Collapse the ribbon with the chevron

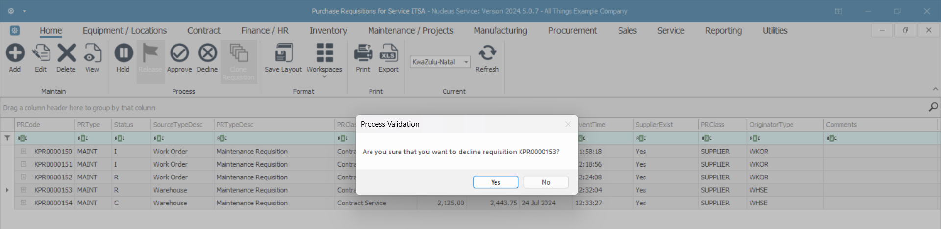935,89
